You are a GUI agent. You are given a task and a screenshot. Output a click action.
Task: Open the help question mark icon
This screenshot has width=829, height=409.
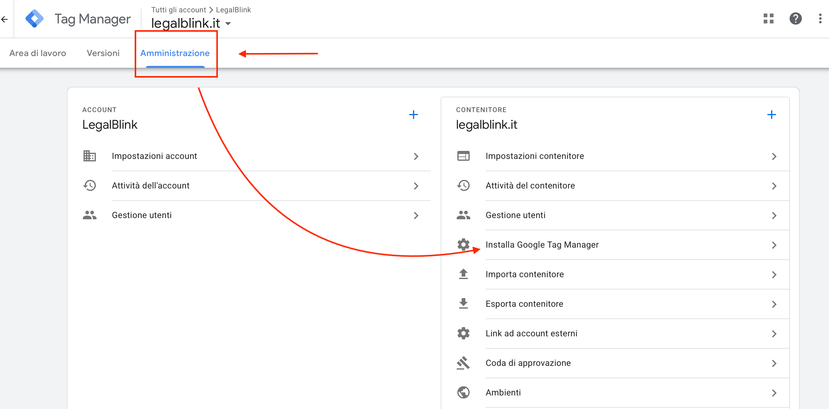point(795,19)
